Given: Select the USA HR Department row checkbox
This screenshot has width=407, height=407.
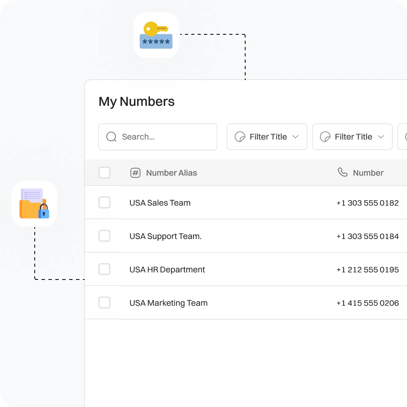Looking at the screenshot, I should coord(105,269).
